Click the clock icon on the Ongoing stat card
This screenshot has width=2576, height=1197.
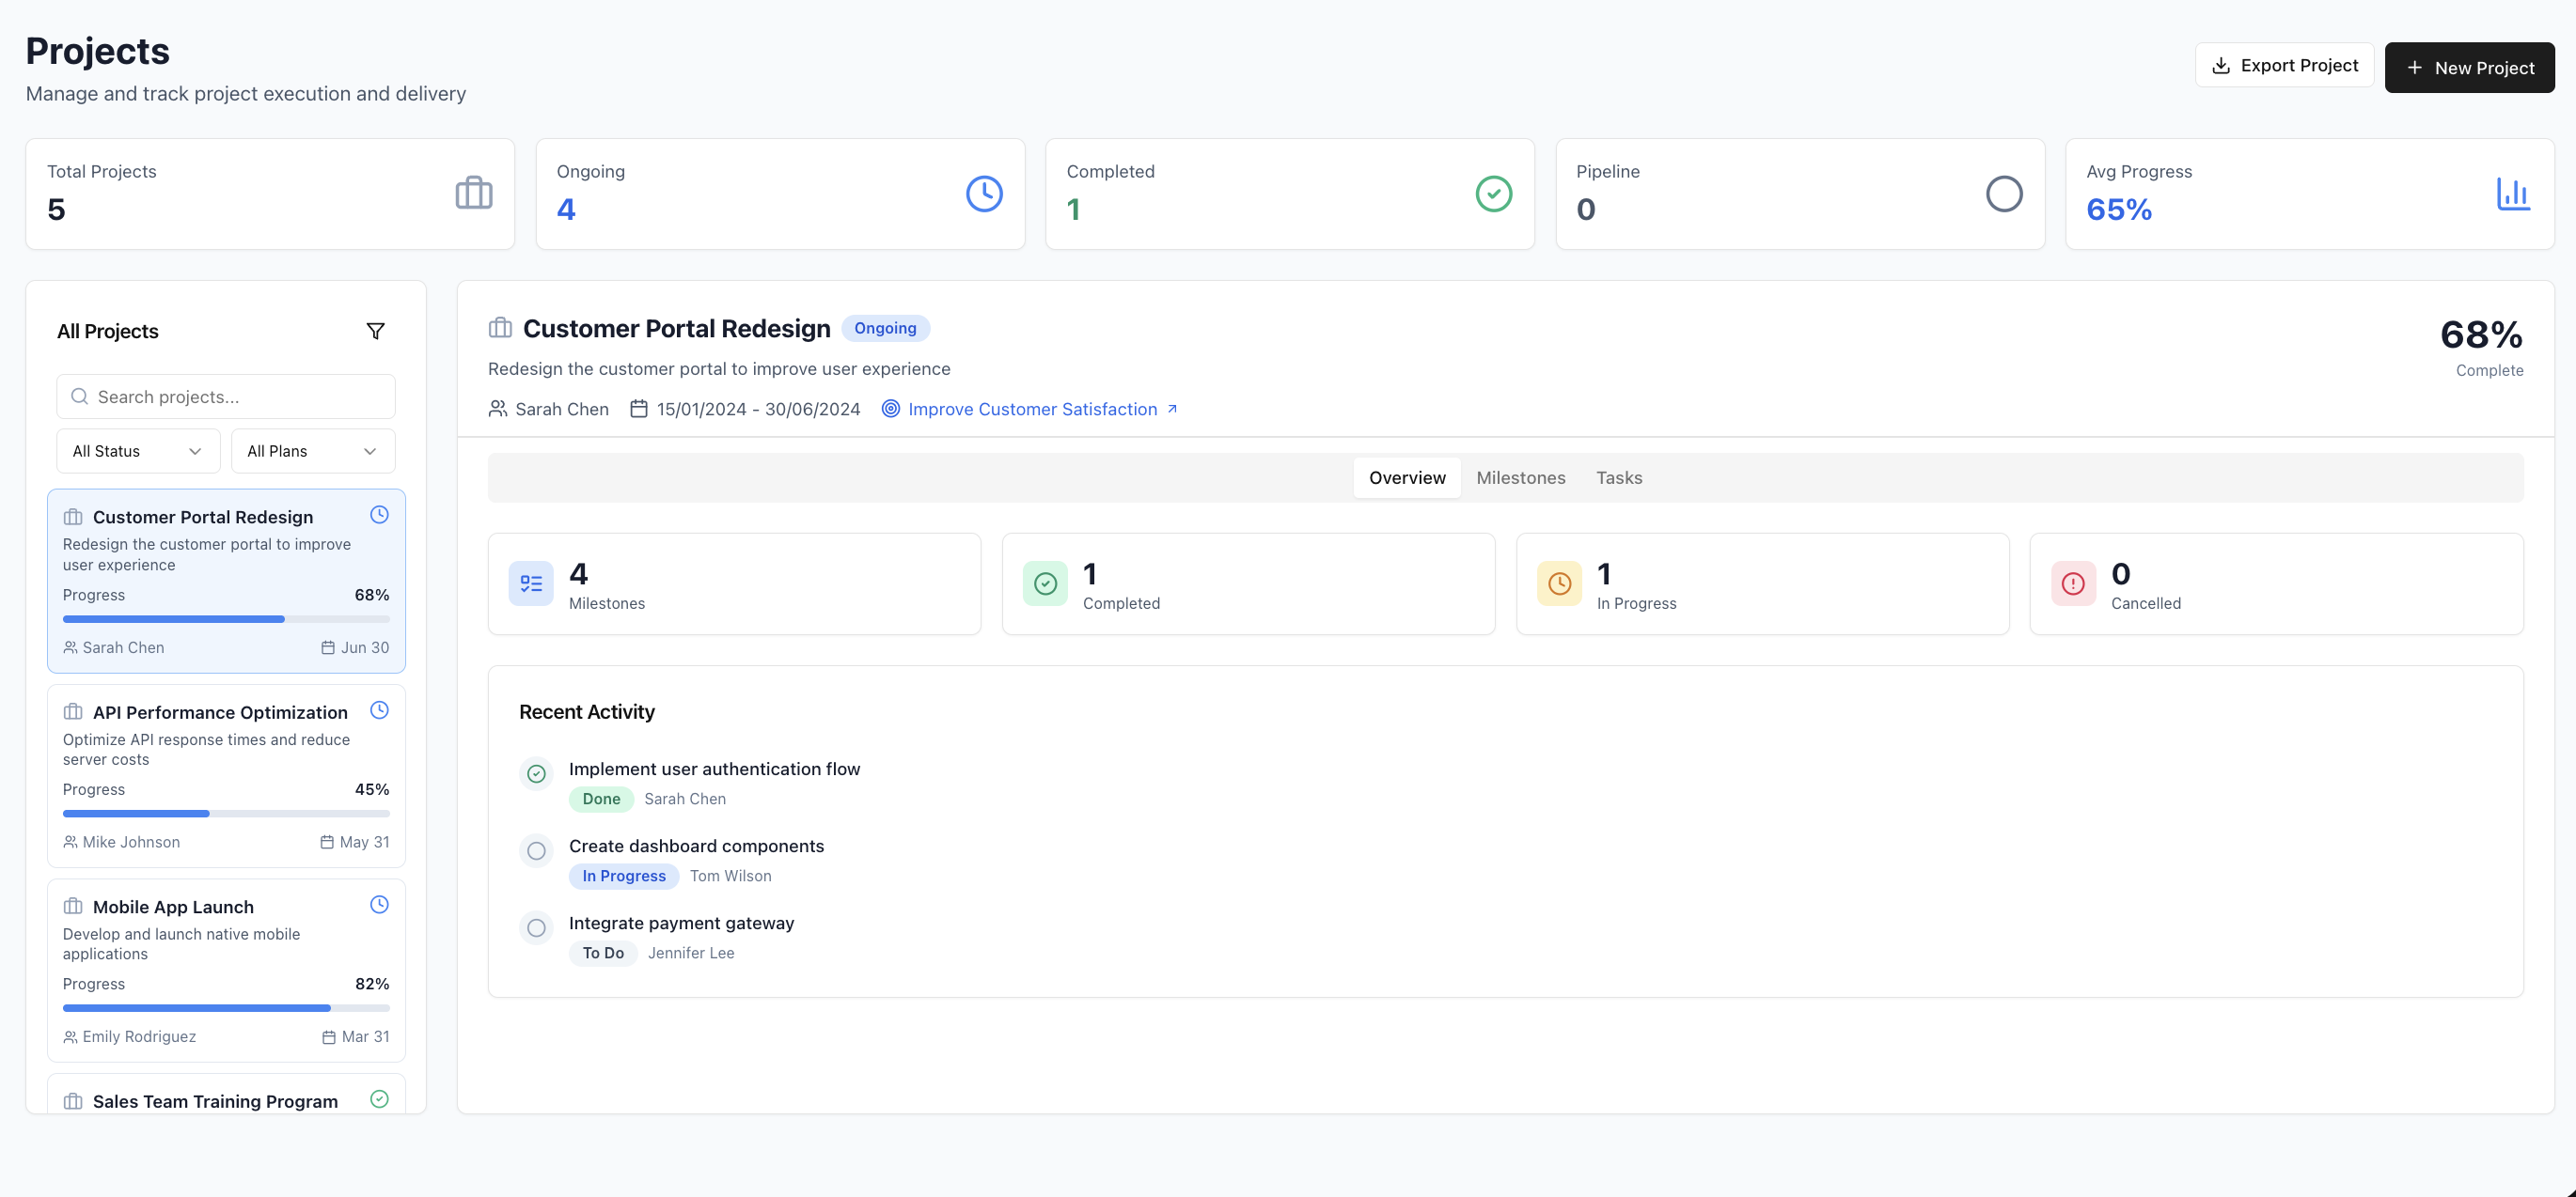pos(983,193)
